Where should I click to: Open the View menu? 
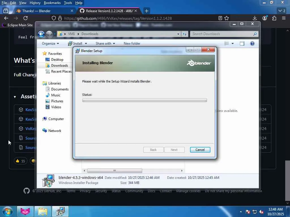coord(23,3)
